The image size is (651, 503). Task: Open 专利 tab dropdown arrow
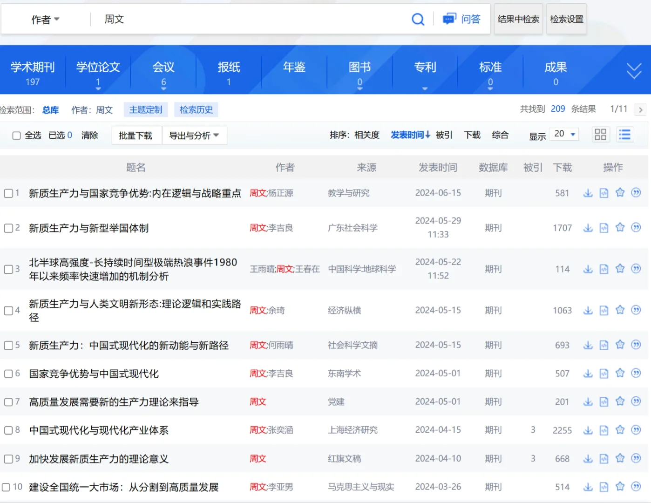click(425, 88)
